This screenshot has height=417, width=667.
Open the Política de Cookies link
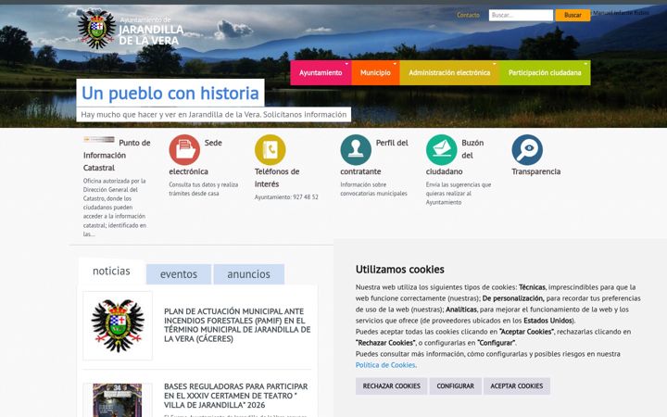coord(385,365)
